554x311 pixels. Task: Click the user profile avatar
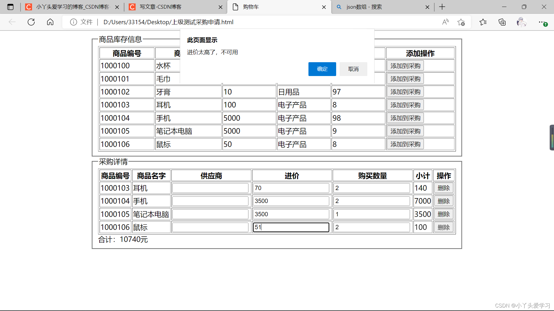[521, 22]
